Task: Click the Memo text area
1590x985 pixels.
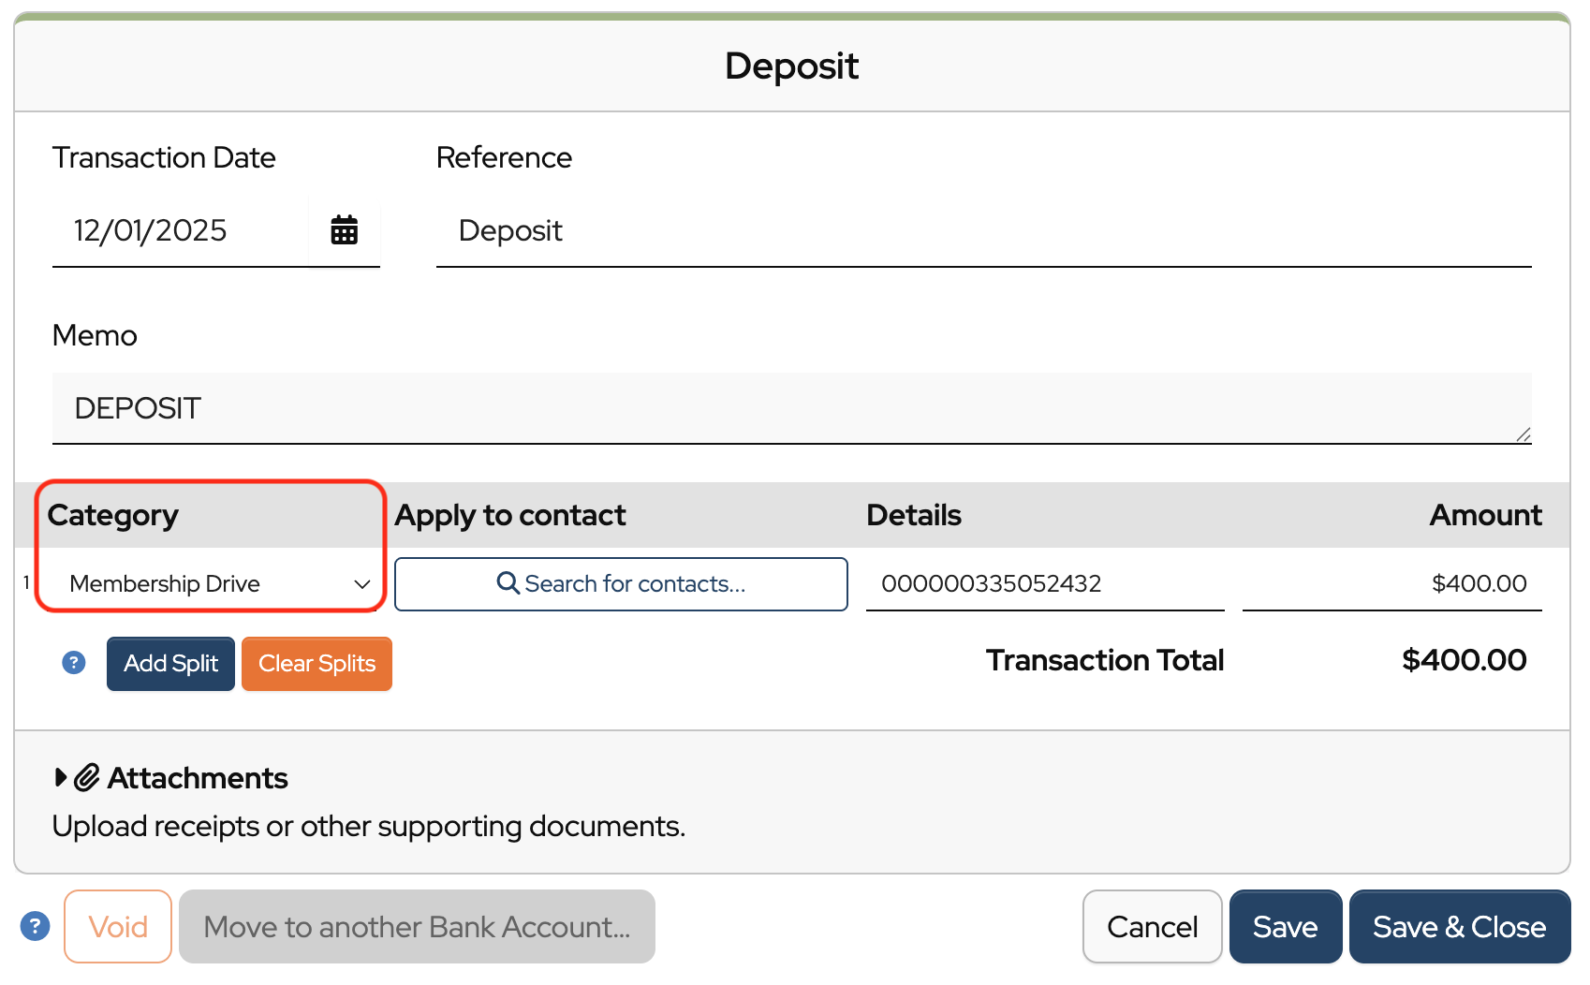Action: pyautogui.click(x=791, y=408)
